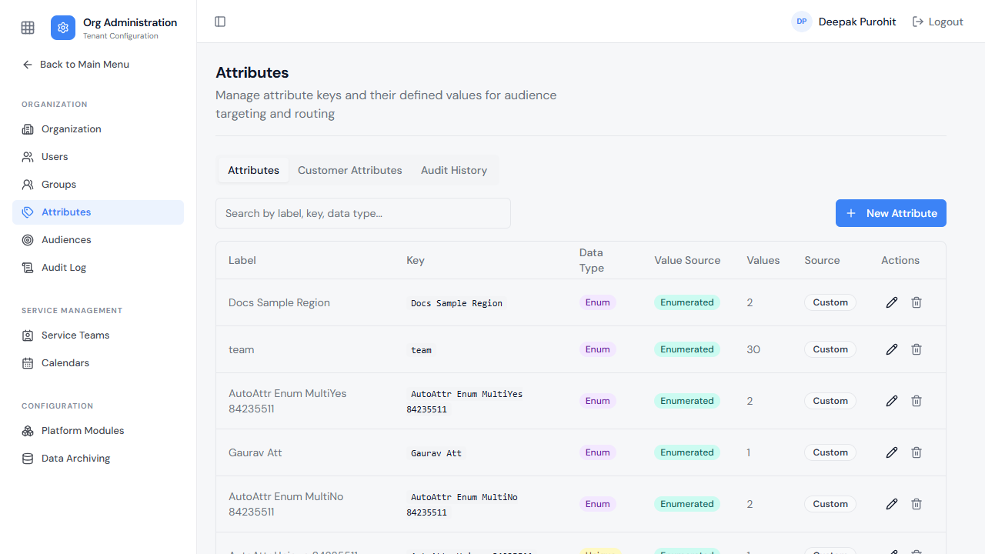Click Custom badge in Docs Sample Region row
The width and height of the screenshot is (985, 554).
830,302
